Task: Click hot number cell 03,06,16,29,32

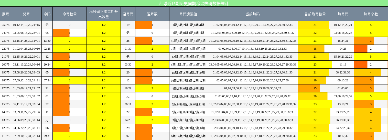Action: pos(343,96)
